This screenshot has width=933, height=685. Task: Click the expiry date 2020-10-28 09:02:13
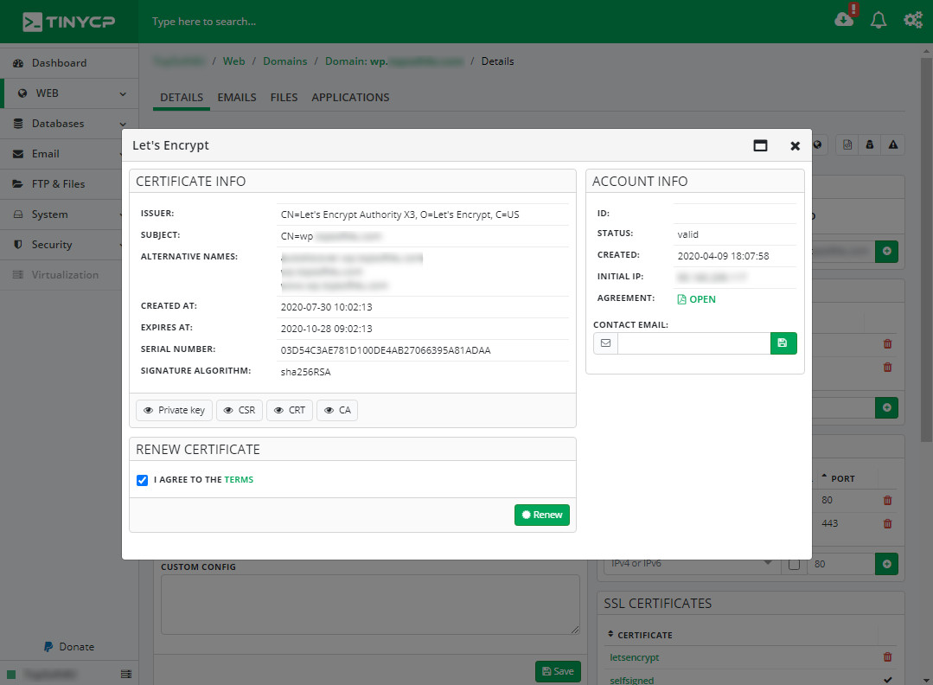coord(327,329)
